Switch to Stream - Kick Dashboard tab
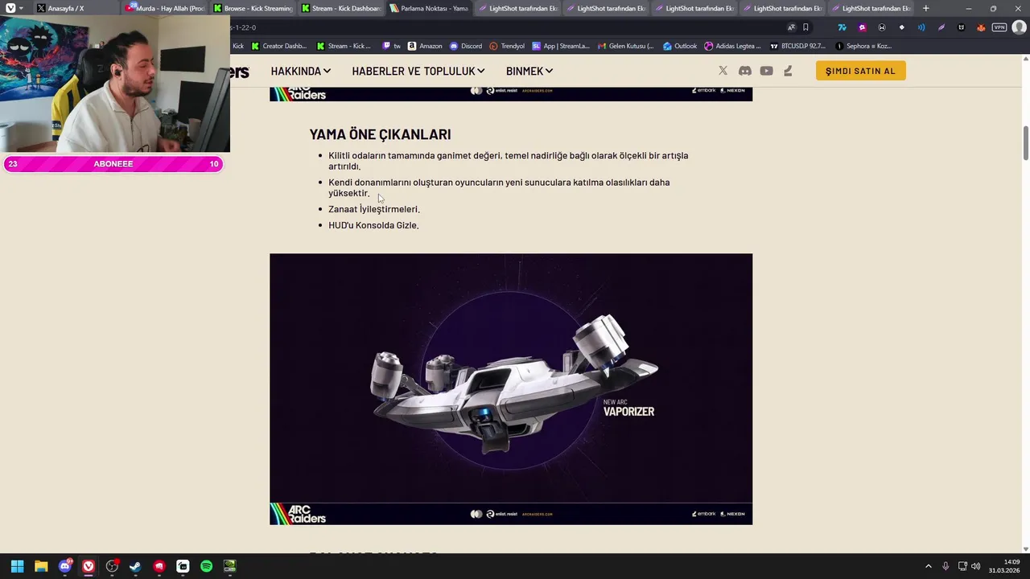The height and width of the screenshot is (579, 1030). [341, 8]
